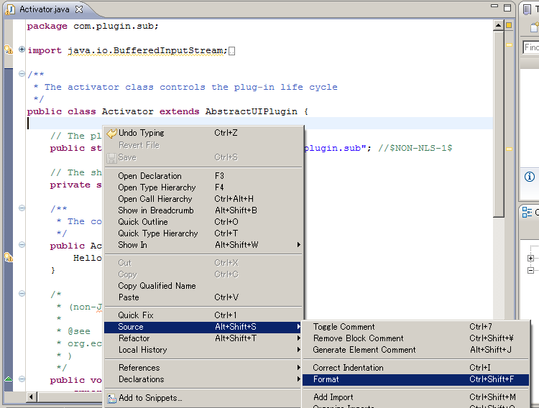Click the editor horizontal scrollbar left arrow

pyautogui.click(x=32, y=397)
